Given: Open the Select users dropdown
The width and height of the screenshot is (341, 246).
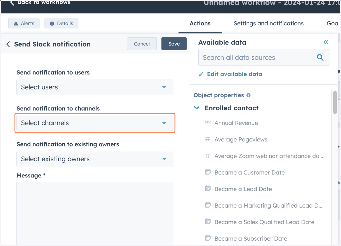Looking at the screenshot, I should pyautogui.click(x=95, y=87).
